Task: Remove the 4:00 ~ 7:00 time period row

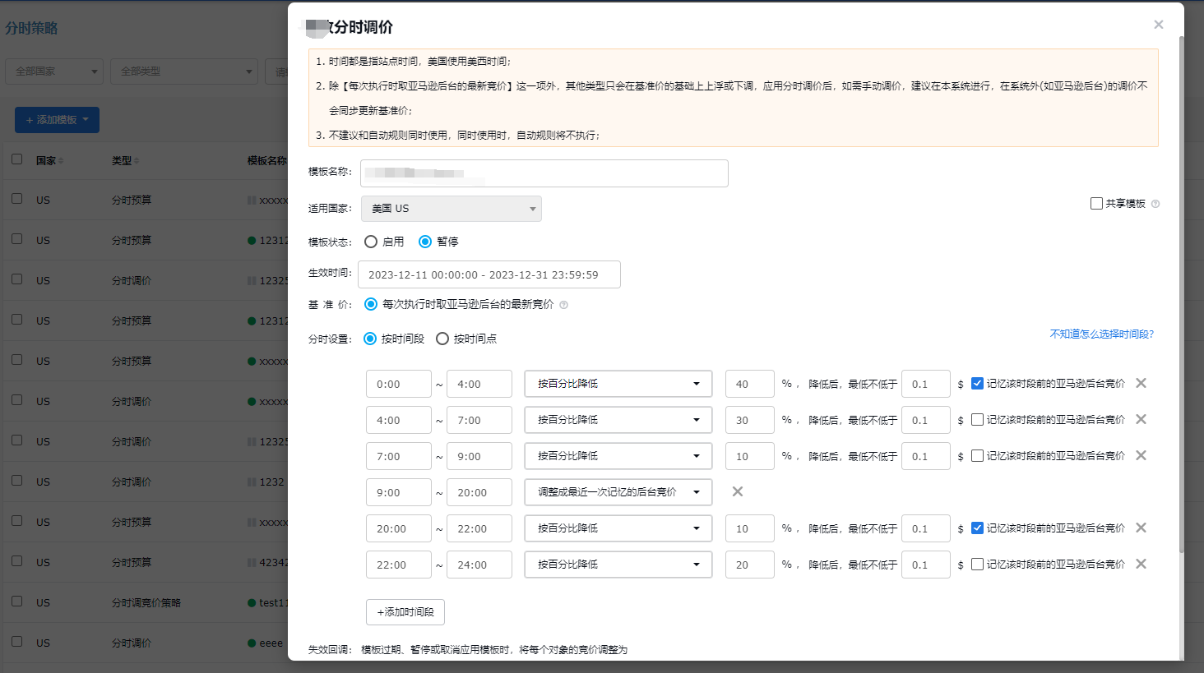Action: (1141, 419)
